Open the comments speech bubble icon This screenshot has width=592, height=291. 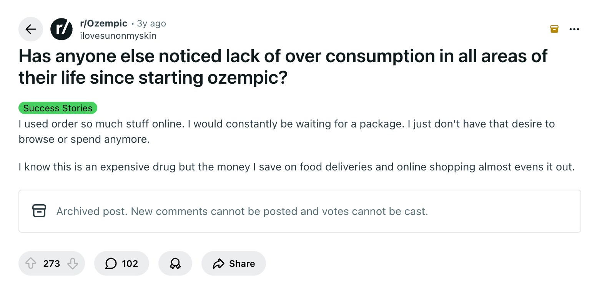[x=111, y=263]
